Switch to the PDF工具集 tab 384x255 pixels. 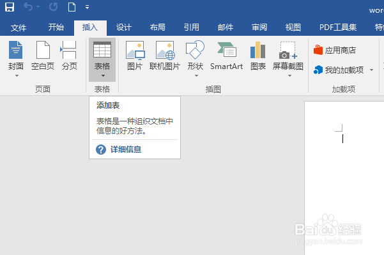click(338, 27)
